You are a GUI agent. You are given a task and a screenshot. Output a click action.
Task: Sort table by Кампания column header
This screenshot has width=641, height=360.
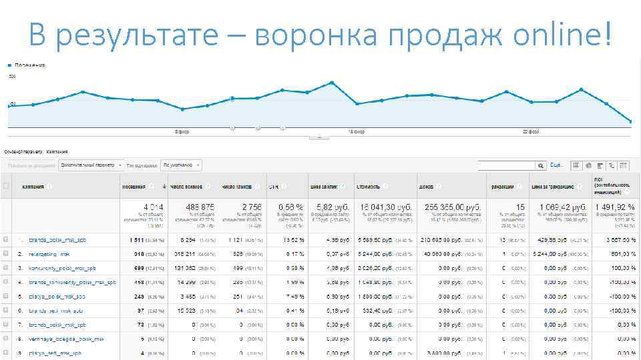tap(33, 187)
